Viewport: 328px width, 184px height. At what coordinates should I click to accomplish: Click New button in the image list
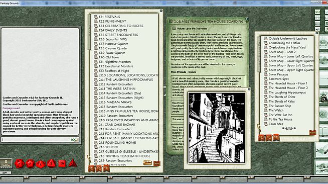tap(312, 132)
